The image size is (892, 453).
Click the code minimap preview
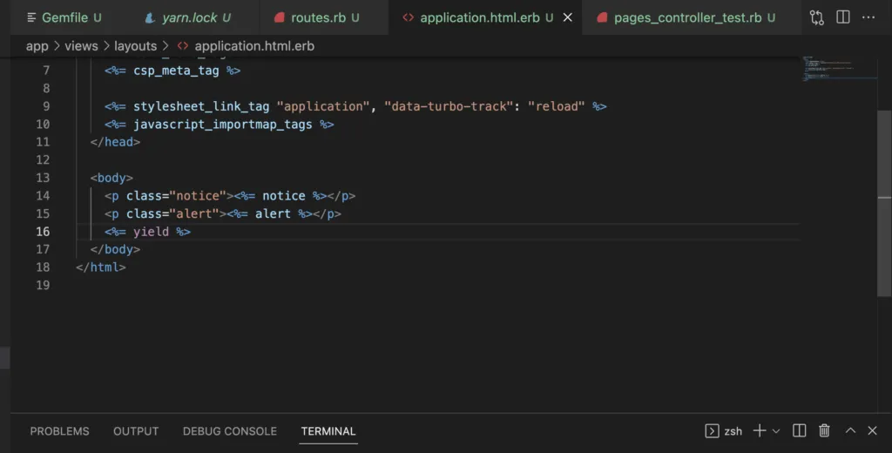click(x=839, y=68)
